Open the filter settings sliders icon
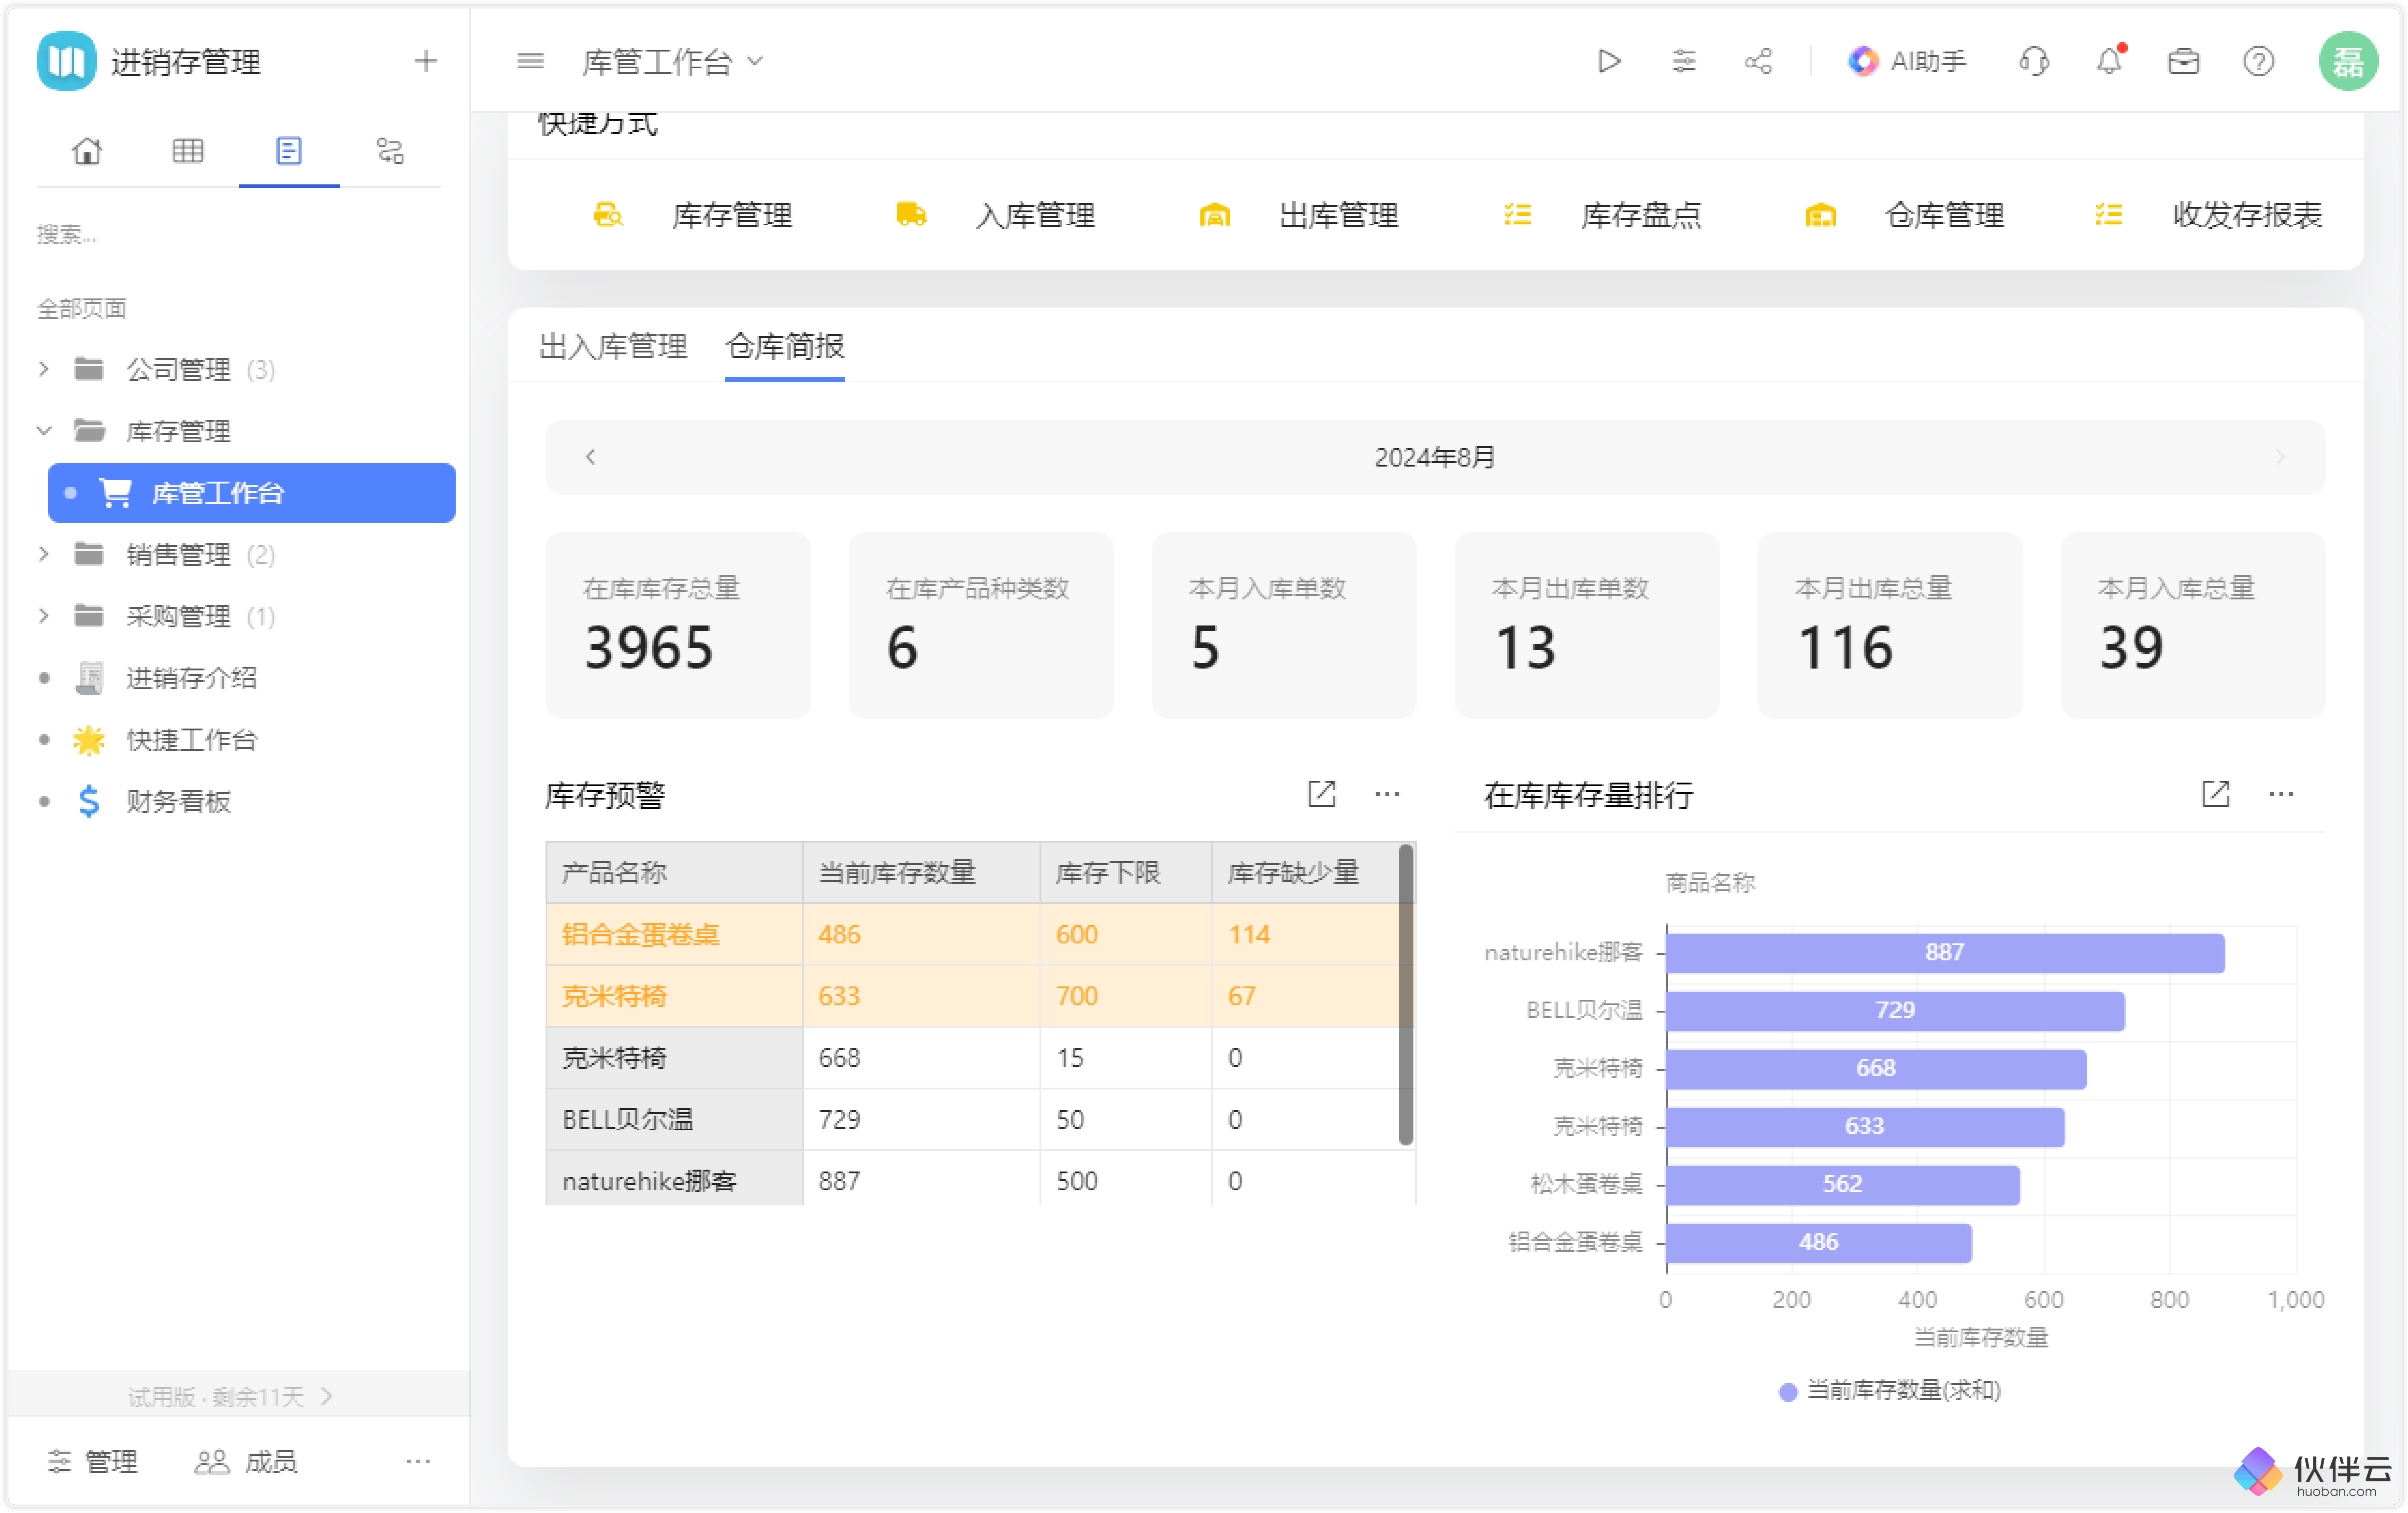The width and height of the screenshot is (2408, 1513). click(1684, 61)
